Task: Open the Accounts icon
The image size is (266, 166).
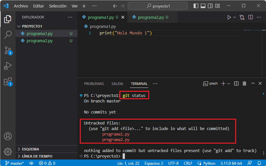Action: pos(8,136)
